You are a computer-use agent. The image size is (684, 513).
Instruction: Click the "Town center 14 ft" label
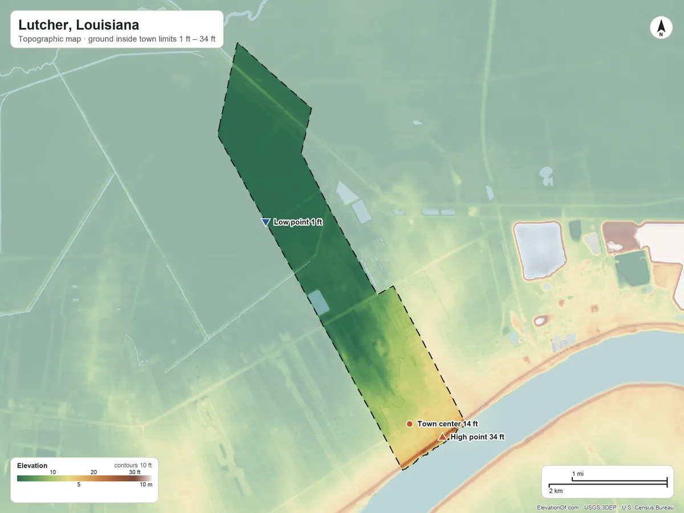[447, 424]
